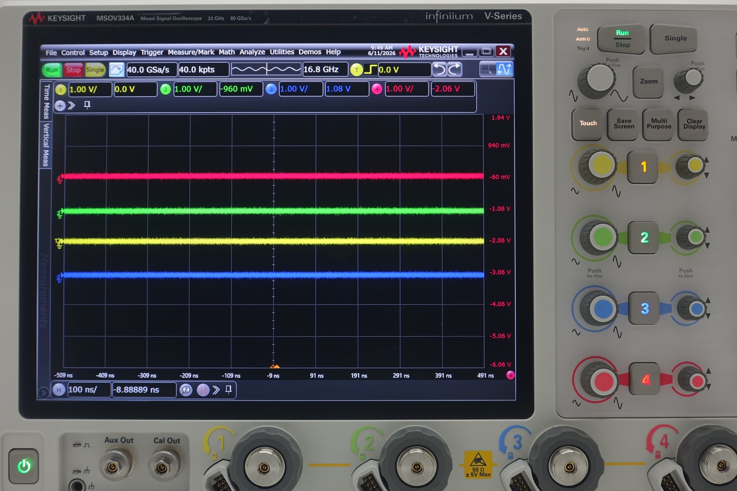Screen dimensions: 737x491
Task: Click the orange trigger position marker
Action: click(275, 367)
